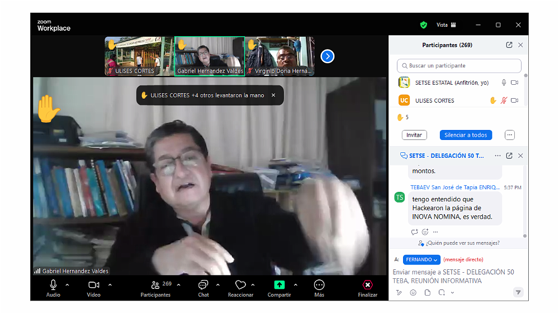This screenshot has height=314, width=559.
Task: Pop out the Participantes panel
Action: point(509,45)
